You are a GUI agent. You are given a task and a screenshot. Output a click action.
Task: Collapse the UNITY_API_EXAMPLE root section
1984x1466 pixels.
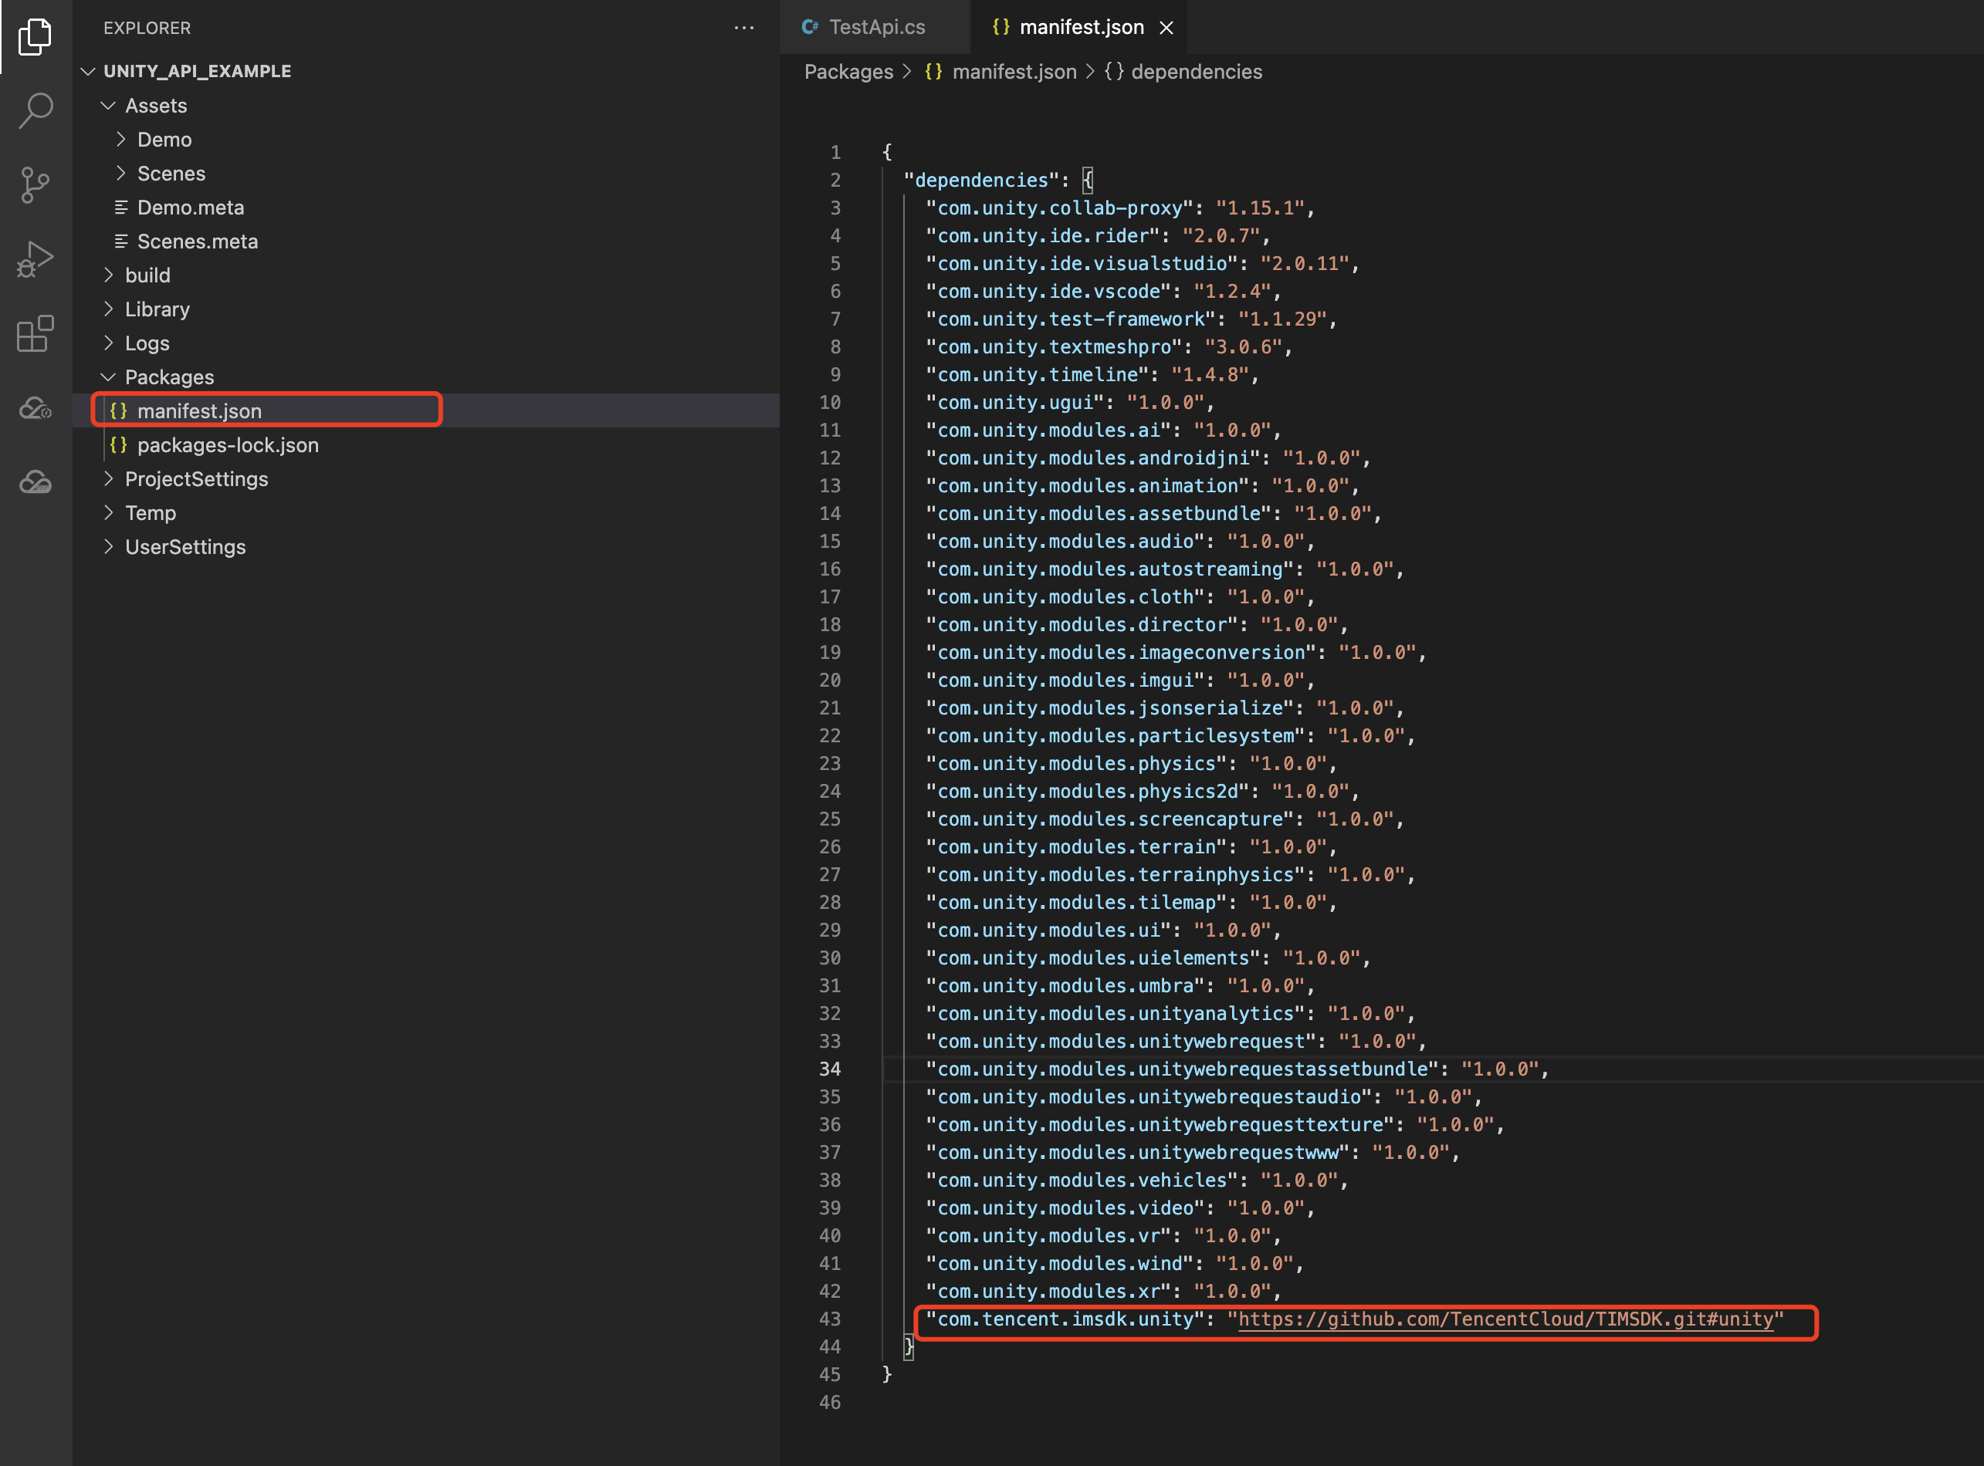tap(88, 71)
